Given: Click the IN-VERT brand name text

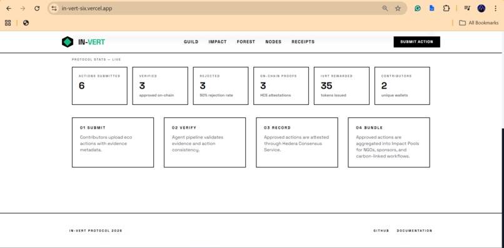Looking at the screenshot, I should pyautogui.click(x=91, y=42).
